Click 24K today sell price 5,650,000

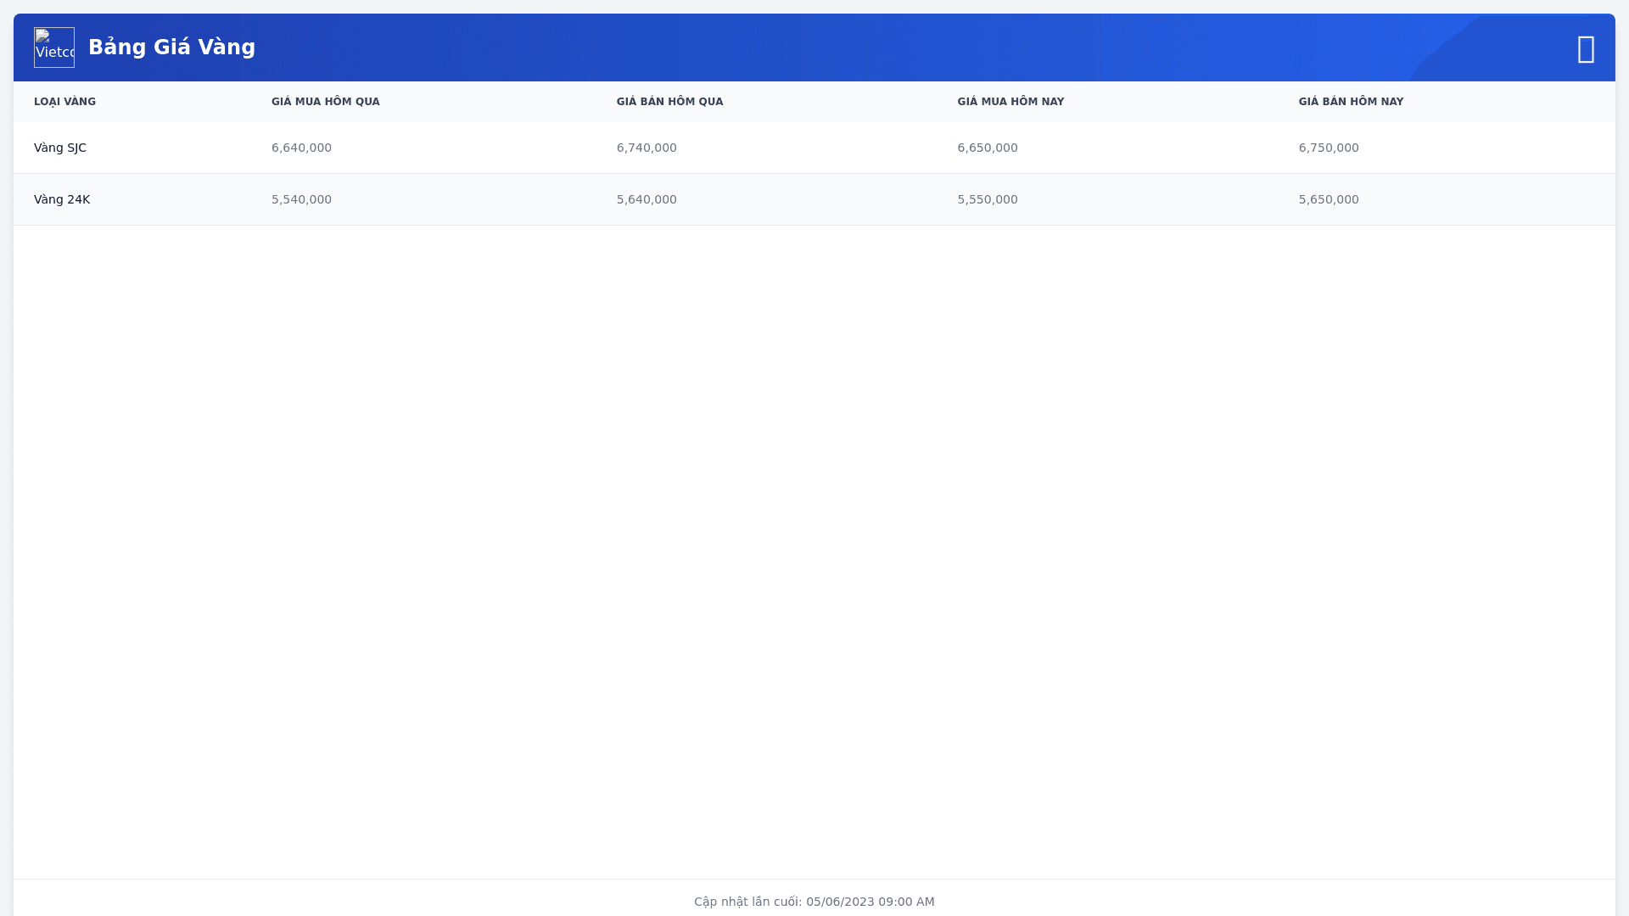(1328, 199)
